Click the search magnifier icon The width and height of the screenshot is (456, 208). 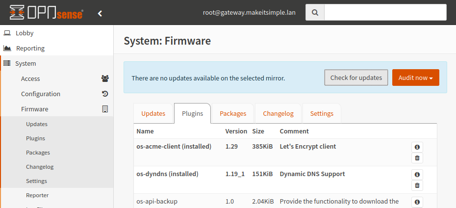tap(315, 13)
